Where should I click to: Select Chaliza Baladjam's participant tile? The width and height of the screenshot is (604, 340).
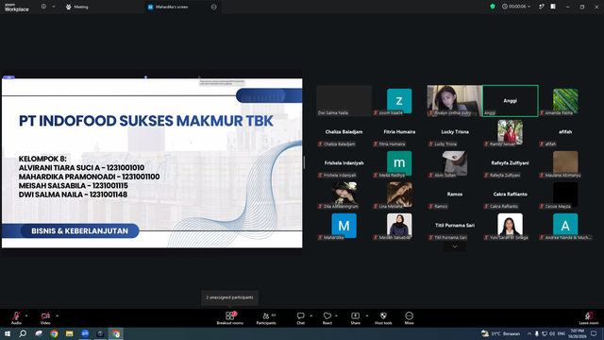tap(344, 132)
